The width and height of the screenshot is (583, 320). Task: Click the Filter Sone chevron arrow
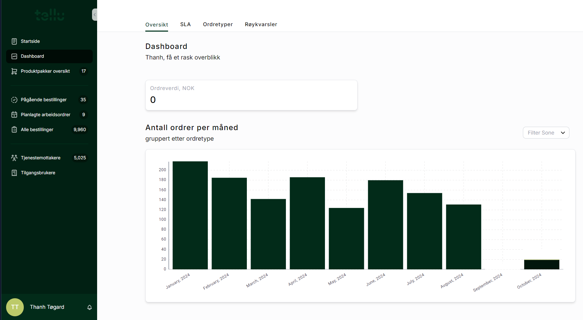point(563,133)
